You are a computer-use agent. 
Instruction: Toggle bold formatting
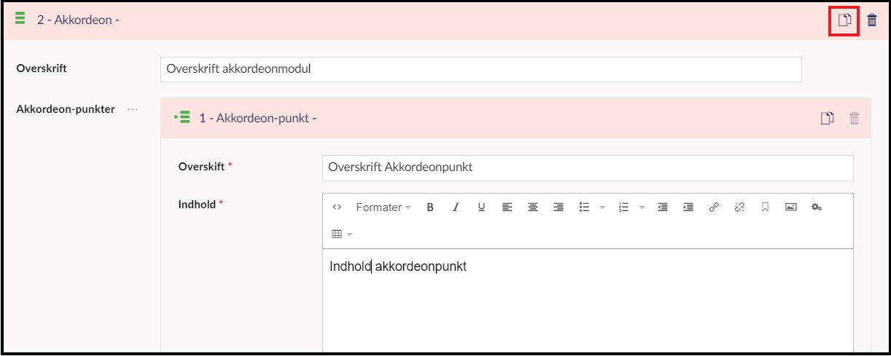click(430, 207)
